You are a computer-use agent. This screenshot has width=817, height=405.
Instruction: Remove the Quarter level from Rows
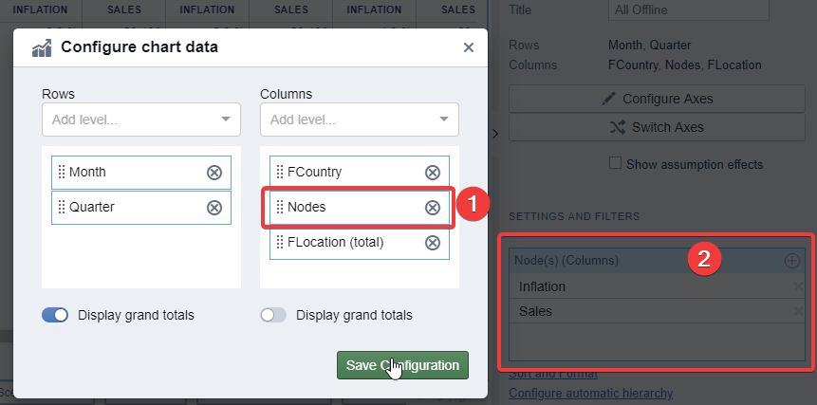click(x=214, y=207)
